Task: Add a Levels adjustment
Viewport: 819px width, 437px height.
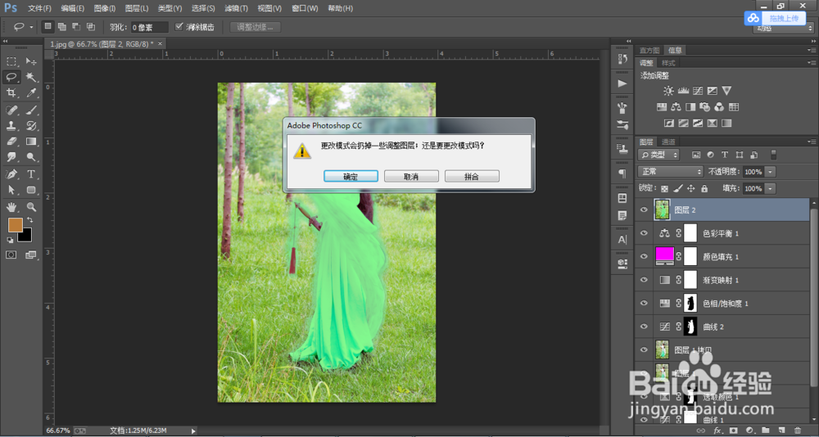Action: pos(683,91)
